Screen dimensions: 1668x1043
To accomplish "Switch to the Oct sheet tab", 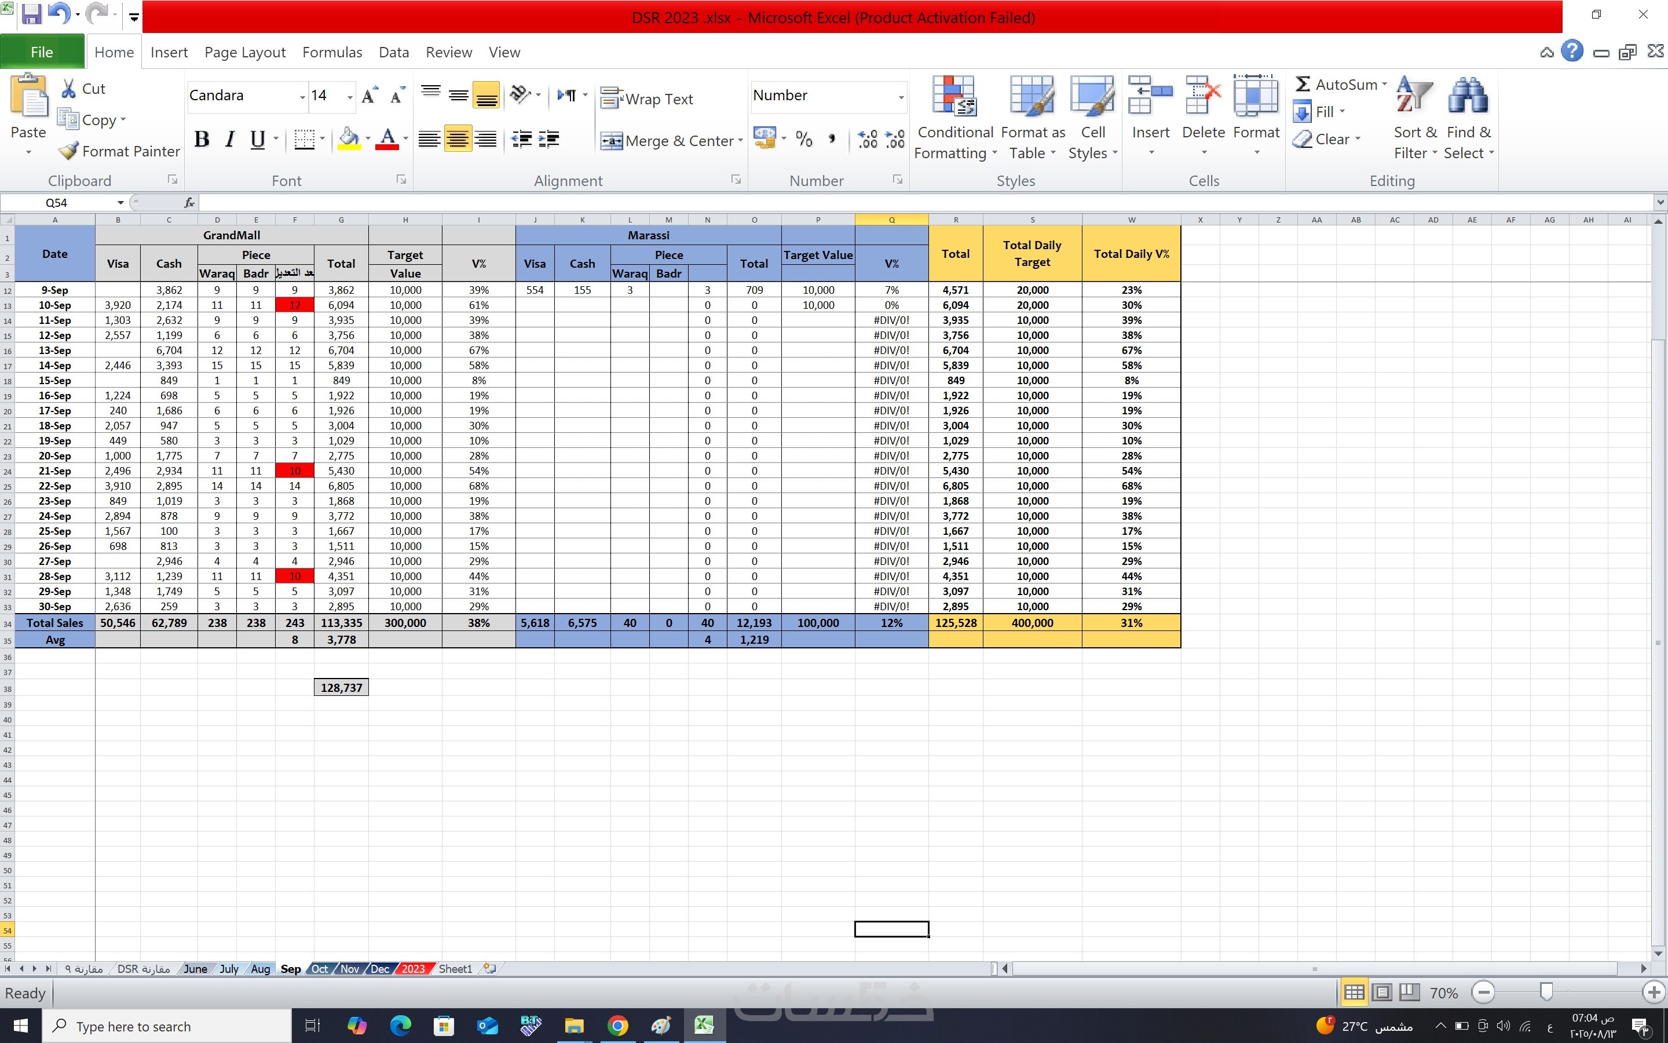I will click(319, 968).
